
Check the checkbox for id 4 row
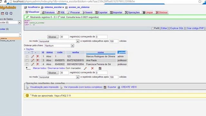(x=27, y=64)
